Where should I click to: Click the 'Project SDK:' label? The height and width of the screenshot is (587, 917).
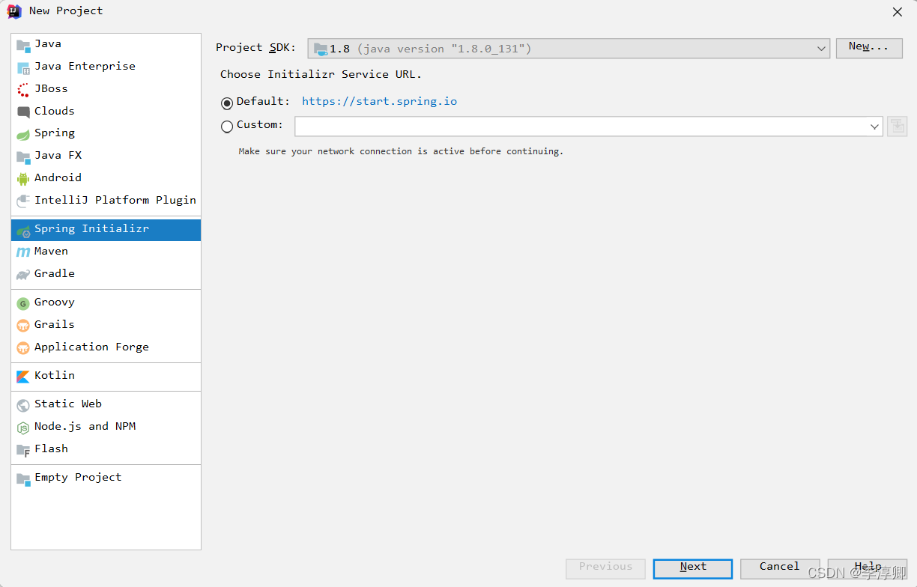click(255, 48)
